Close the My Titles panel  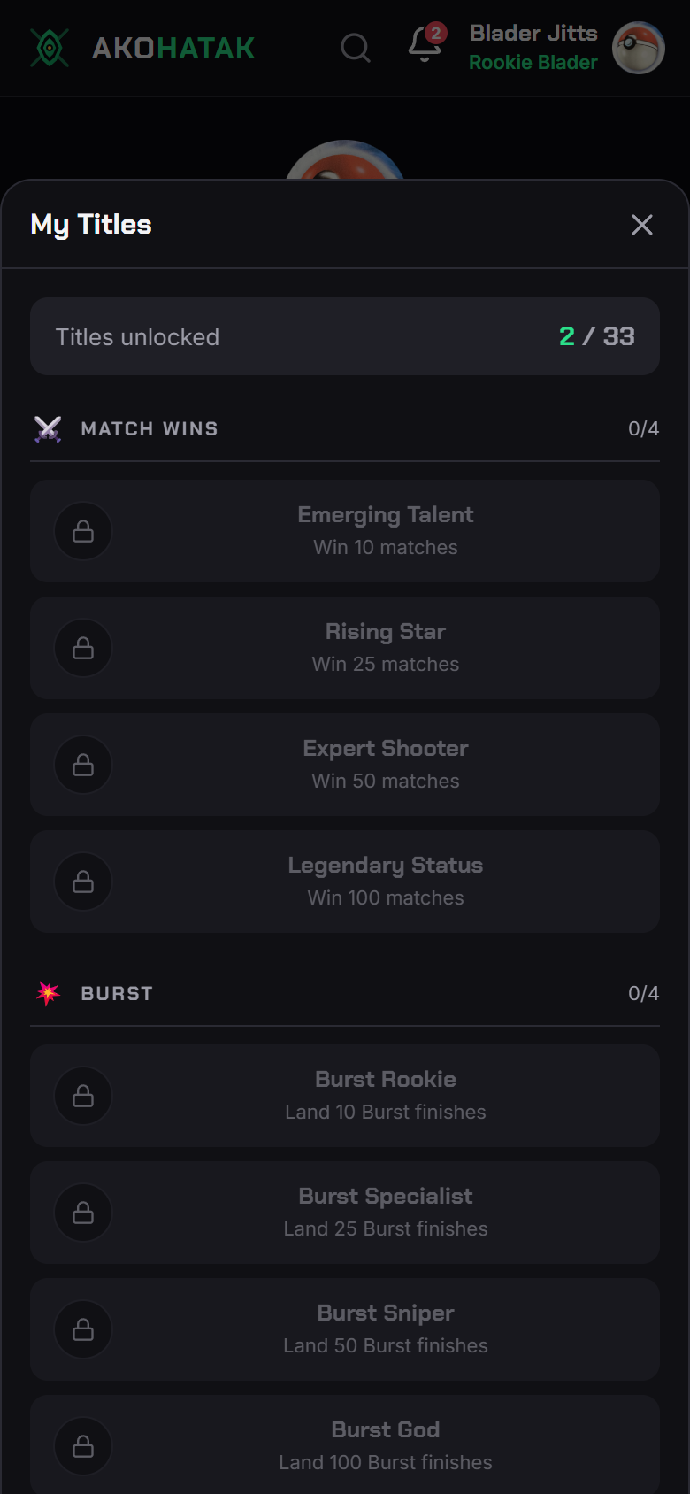pos(642,225)
